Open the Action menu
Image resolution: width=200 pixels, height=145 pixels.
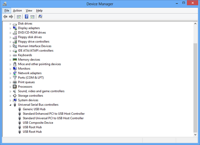[x=17, y=11]
